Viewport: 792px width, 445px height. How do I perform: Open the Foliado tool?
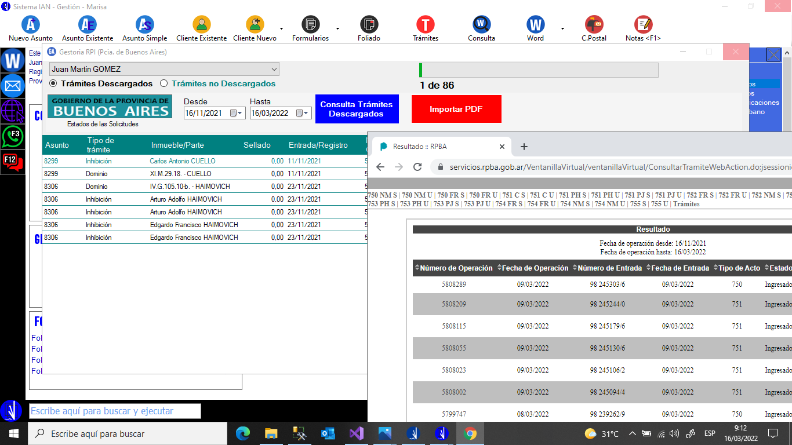click(x=369, y=25)
